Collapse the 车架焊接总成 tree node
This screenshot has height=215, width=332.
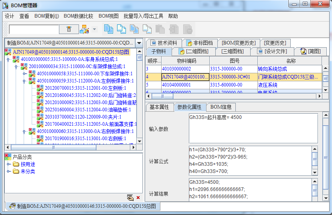click(16, 66)
